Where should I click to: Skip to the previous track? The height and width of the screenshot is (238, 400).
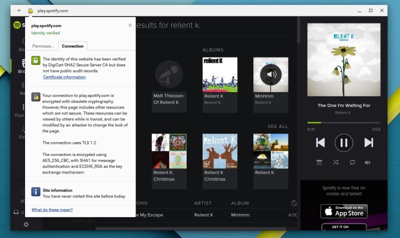(x=321, y=143)
